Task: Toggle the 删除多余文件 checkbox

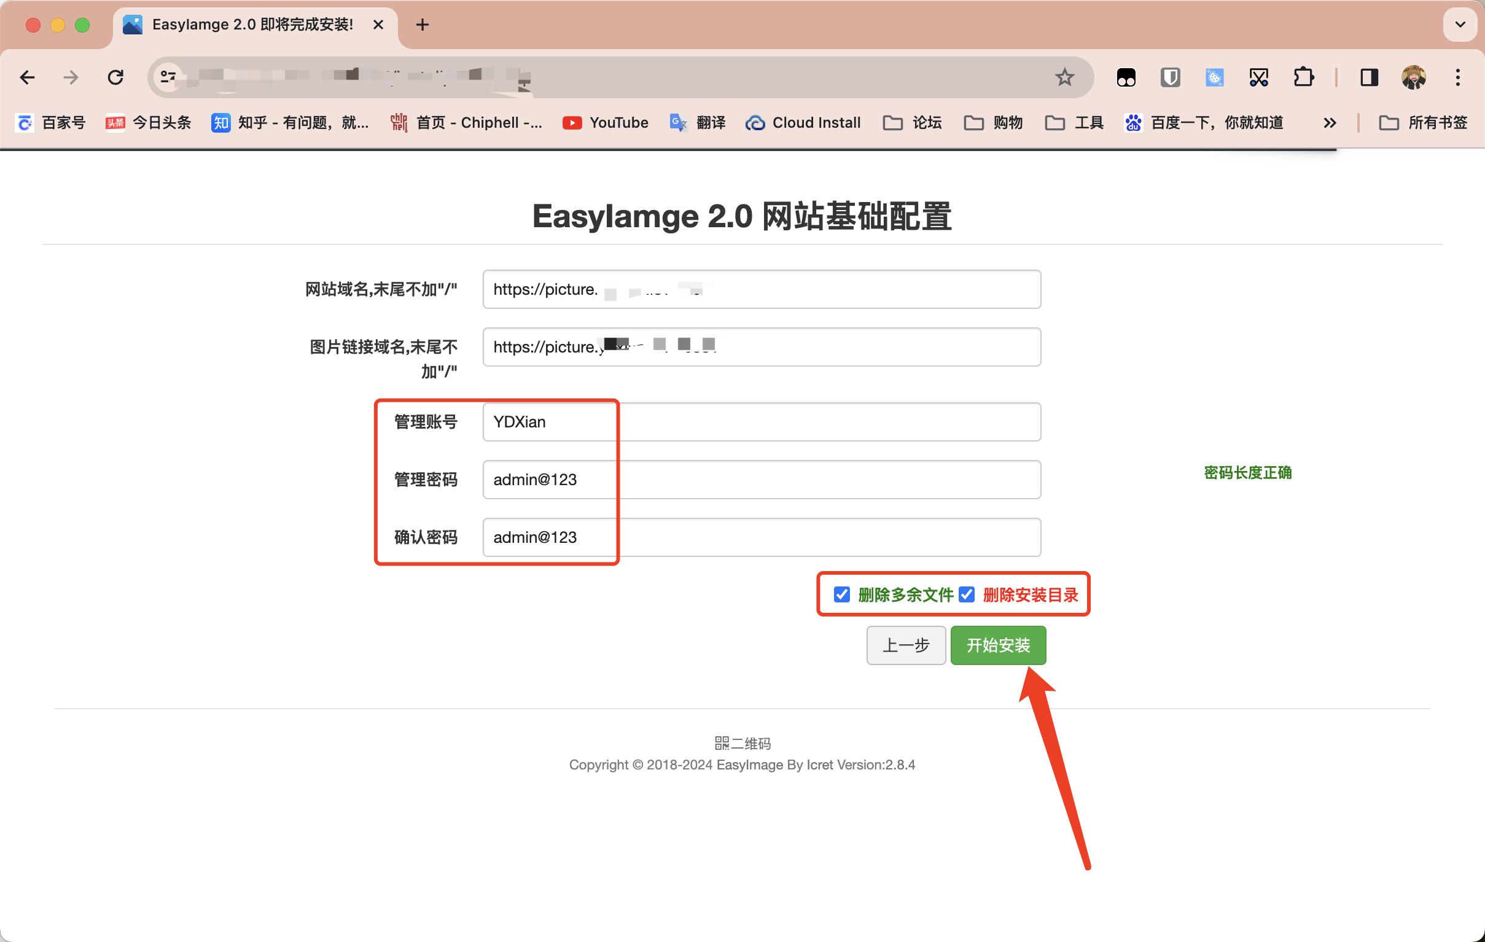Action: 841,594
